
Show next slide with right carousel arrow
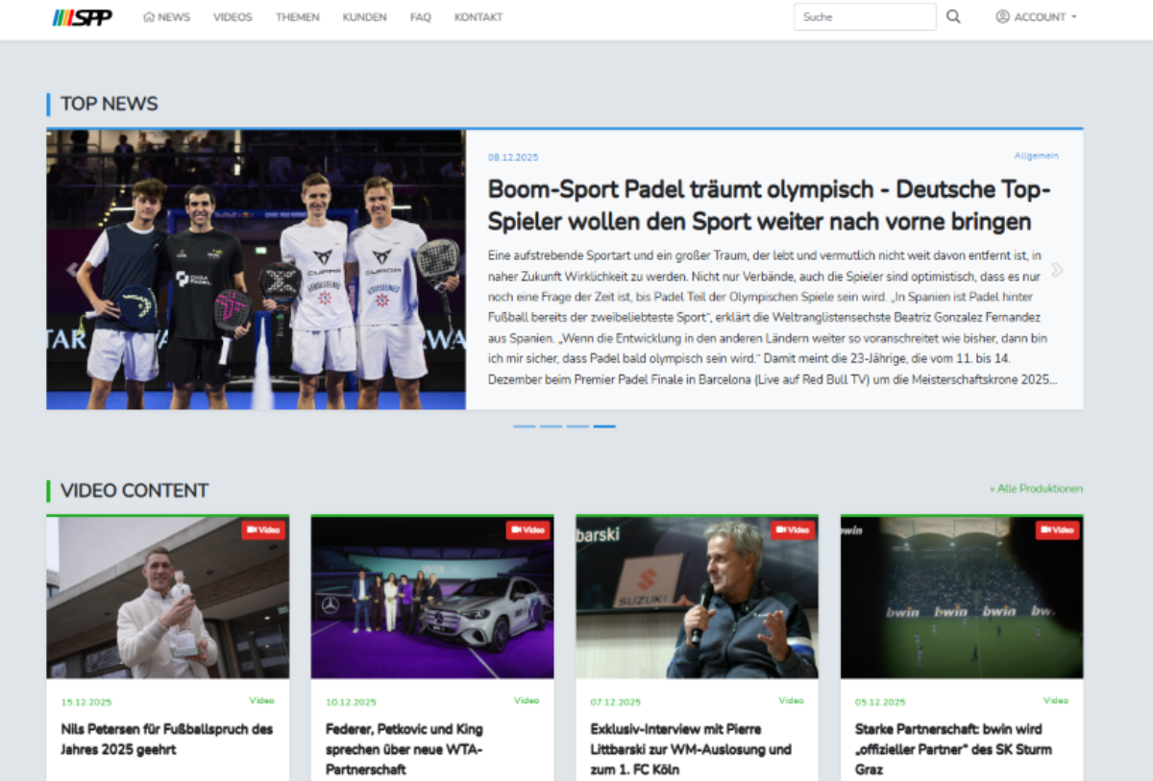tap(1057, 270)
